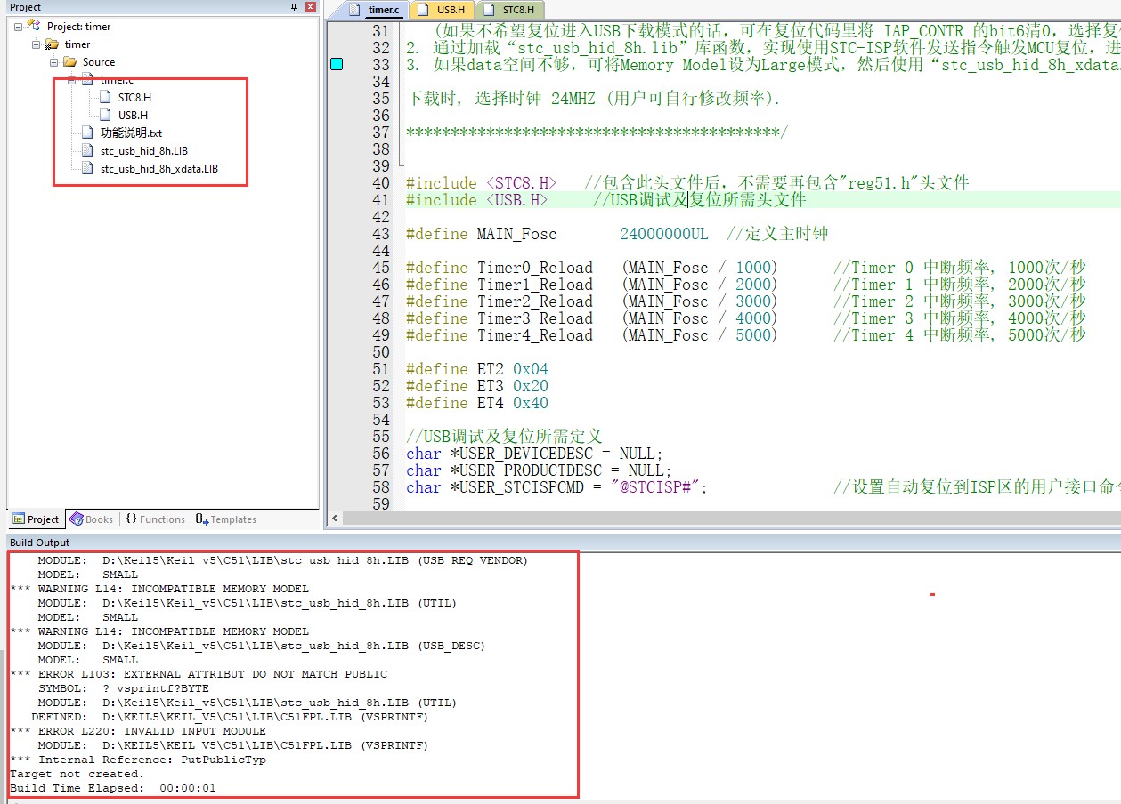Screen dimensions: 1121x804
Task: Click the cyan bookmark marker on line 33
Action: [336, 64]
